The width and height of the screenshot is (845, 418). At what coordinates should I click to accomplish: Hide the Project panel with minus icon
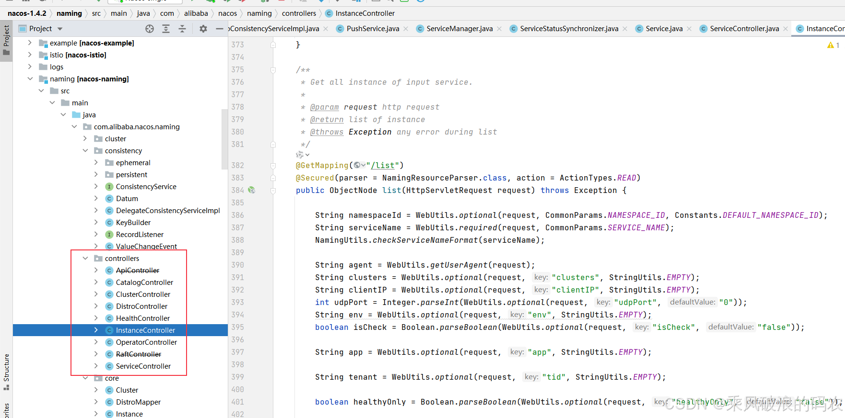tap(219, 29)
